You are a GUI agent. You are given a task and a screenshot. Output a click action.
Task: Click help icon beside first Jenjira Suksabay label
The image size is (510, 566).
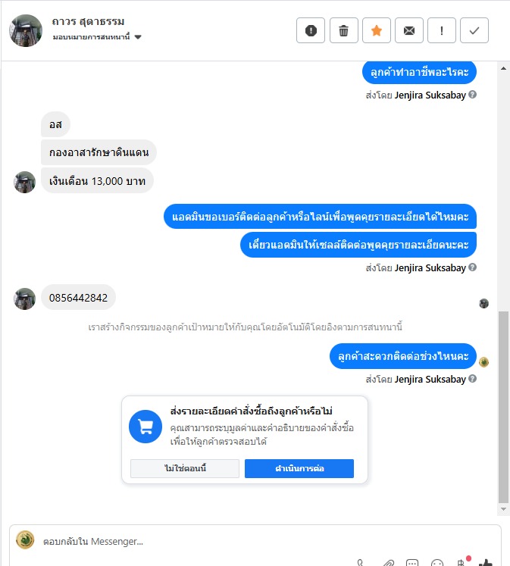point(472,95)
